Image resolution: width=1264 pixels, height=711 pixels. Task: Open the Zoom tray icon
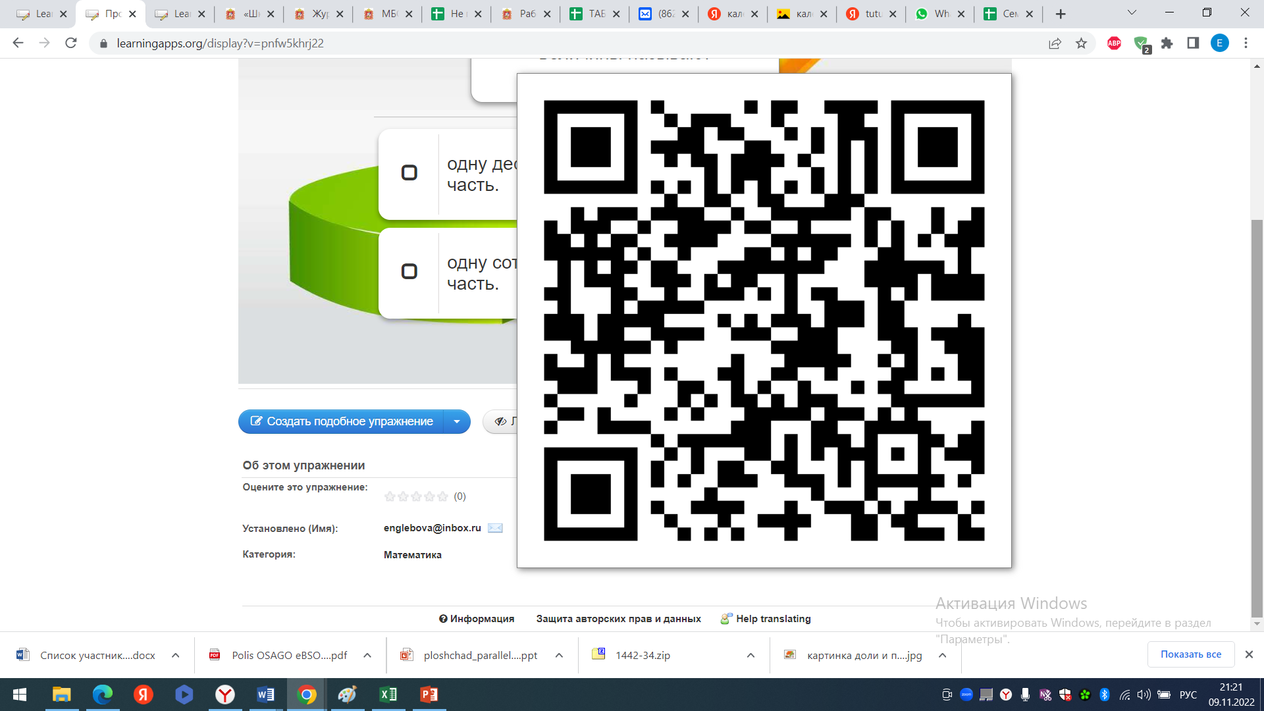tap(966, 695)
